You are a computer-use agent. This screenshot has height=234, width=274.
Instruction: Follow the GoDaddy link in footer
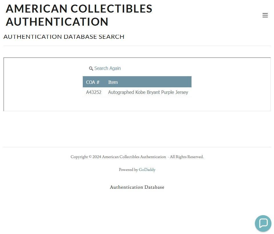click(147, 170)
